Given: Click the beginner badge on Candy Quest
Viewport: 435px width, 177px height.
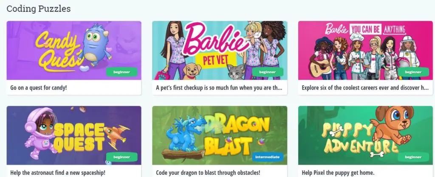Looking at the screenshot, I should pyautogui.click(x=122, y=72).
